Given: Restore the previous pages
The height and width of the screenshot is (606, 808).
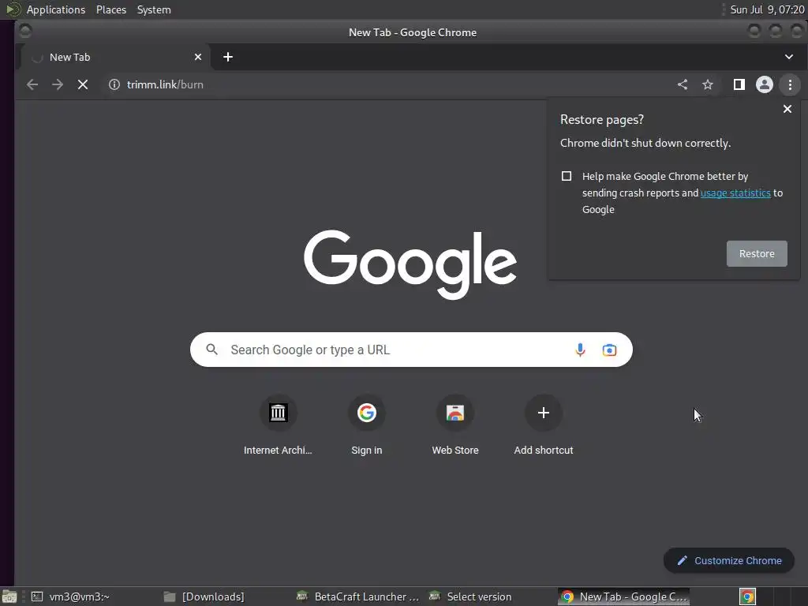Looking at the screenshot, I should pyautogui.click(x=757, y=253).
